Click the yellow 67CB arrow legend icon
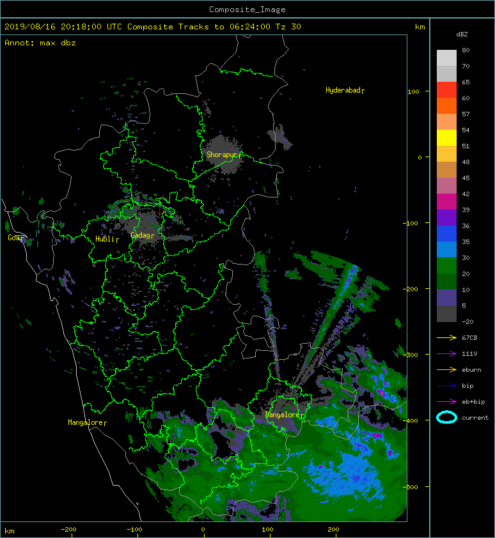Screen dimensions: 495x538 [x=446, y=338]
